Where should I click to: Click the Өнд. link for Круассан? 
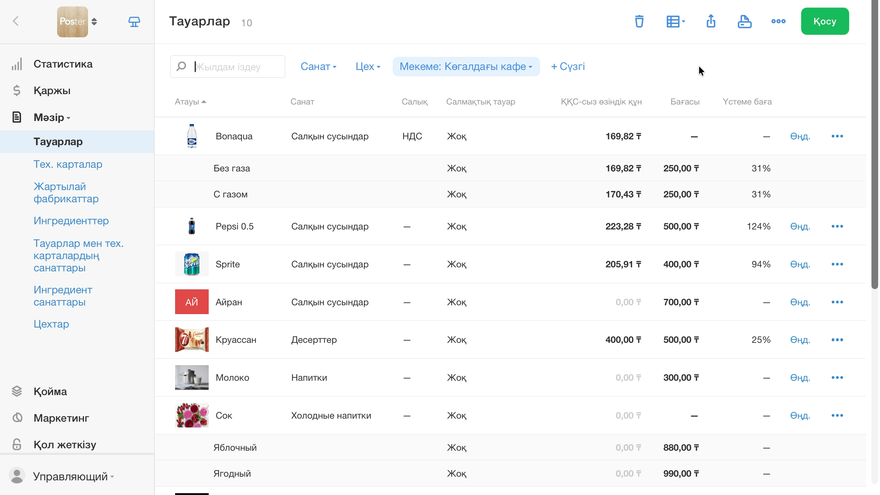coord(800,339)
